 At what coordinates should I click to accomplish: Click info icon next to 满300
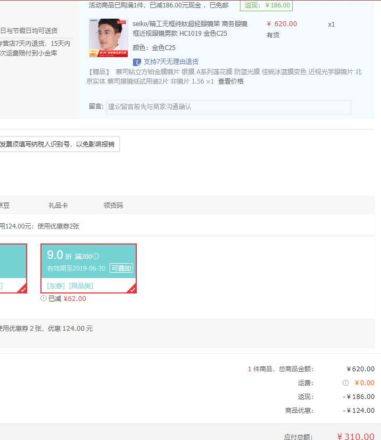pos(96,256)
